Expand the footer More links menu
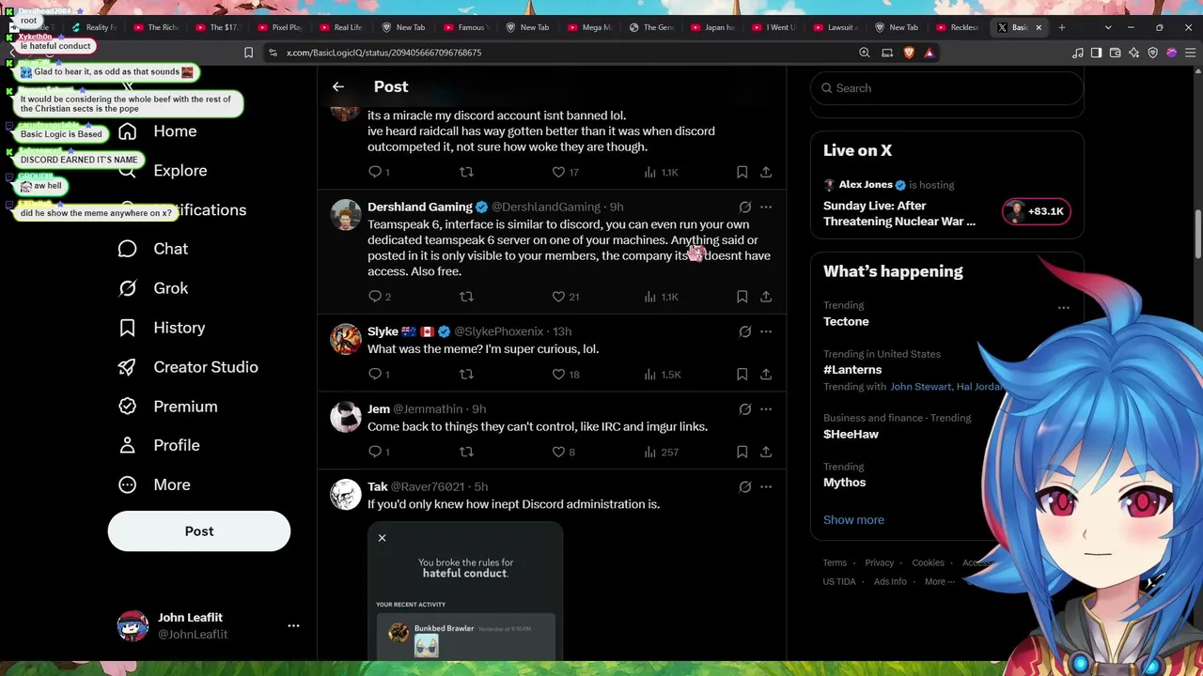 (939, 581)
